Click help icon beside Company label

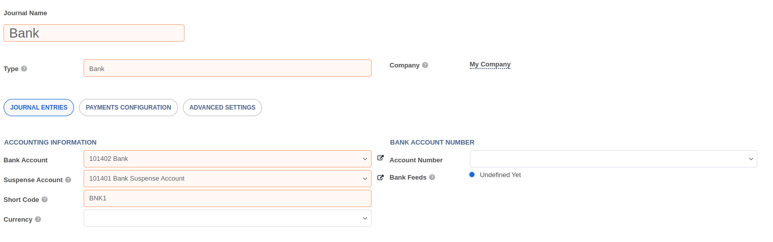[x=425, y=65]
